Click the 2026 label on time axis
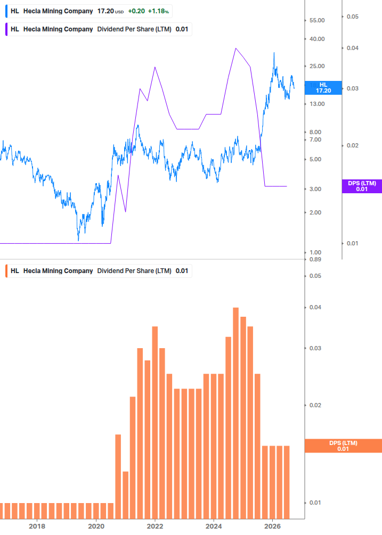The height and width of the screenshot is (535, 382). [x=272, y=526]
